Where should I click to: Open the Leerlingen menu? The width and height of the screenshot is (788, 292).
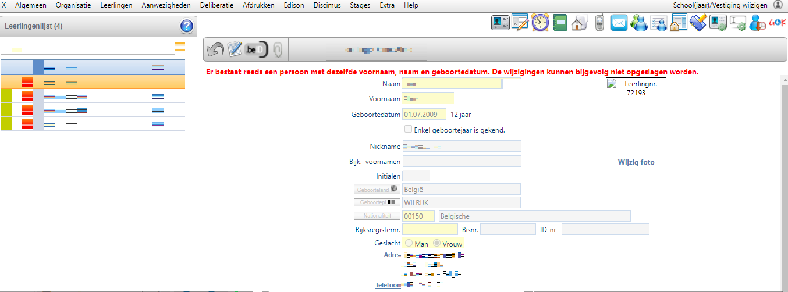point(116,5)
